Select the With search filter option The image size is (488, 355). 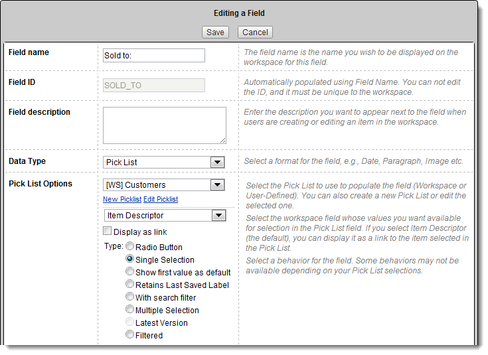[129, 297]
